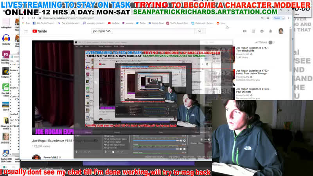313x176 pixels.
Task: Open the Twitter bookmark
Action: tap(141, 23)
